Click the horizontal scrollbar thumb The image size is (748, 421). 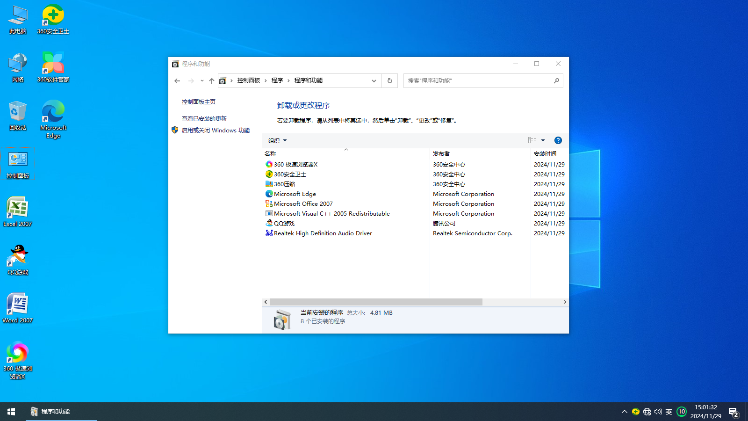tap(376, 302)
